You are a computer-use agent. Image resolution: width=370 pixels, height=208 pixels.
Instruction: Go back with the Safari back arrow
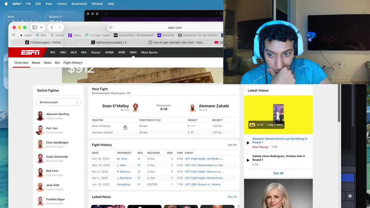tap(51, 27)
